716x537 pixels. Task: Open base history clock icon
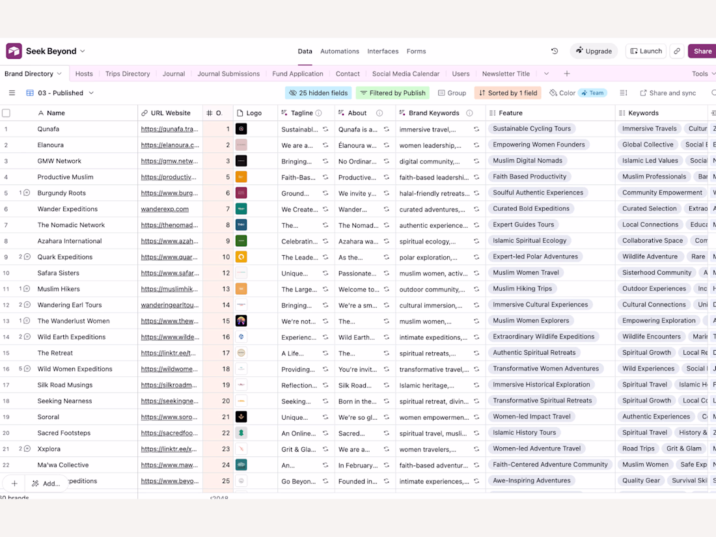coord(555,51)
